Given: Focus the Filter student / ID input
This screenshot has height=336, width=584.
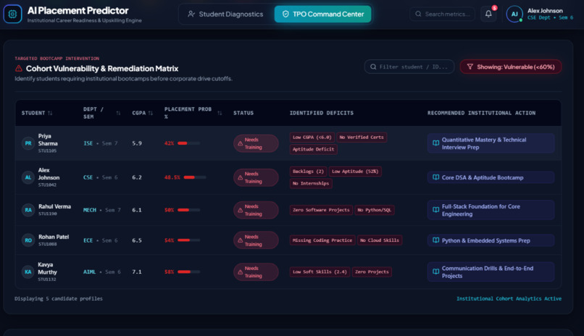Looking at the screenshot, I should (409, 67).
